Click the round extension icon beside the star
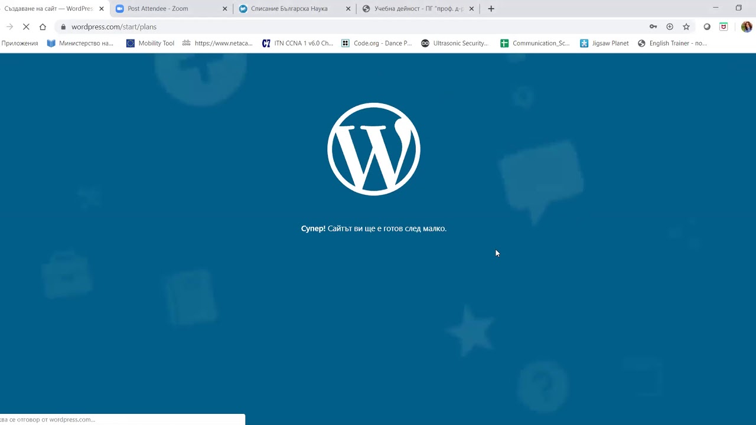 pos(707,27)
